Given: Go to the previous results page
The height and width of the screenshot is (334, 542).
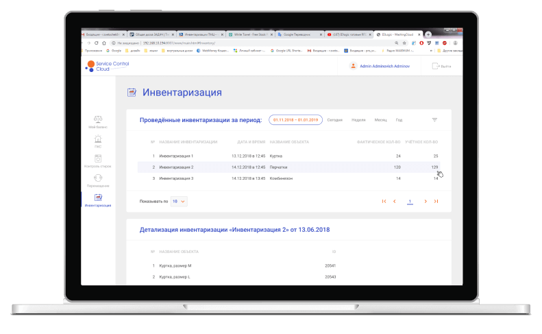Looking at the screenshot, I should pos(394,202).
